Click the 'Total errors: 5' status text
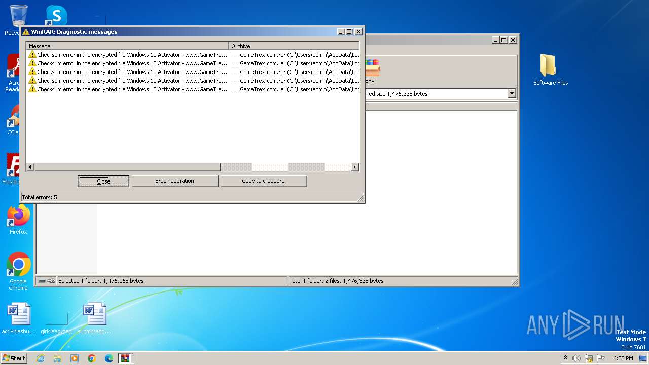 click(x=40, y=197)
